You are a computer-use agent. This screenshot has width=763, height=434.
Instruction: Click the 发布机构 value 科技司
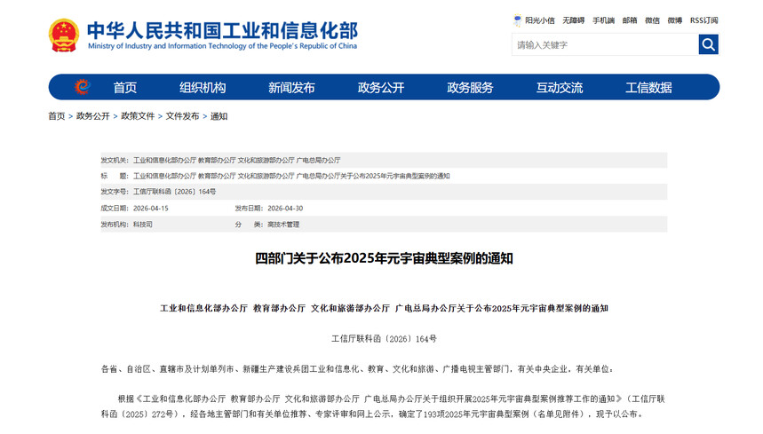pos(143,224)
